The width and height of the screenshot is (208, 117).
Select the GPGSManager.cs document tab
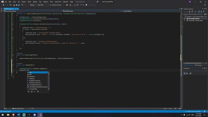9,9
